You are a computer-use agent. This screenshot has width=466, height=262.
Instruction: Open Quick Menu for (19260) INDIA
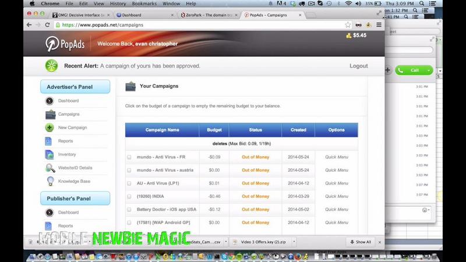pyautogui.click(x=337, y=196)
